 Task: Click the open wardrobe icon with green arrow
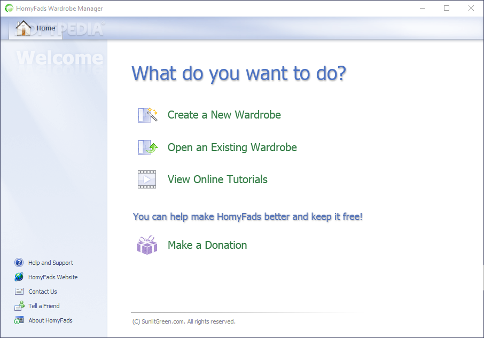pos(147,147)
